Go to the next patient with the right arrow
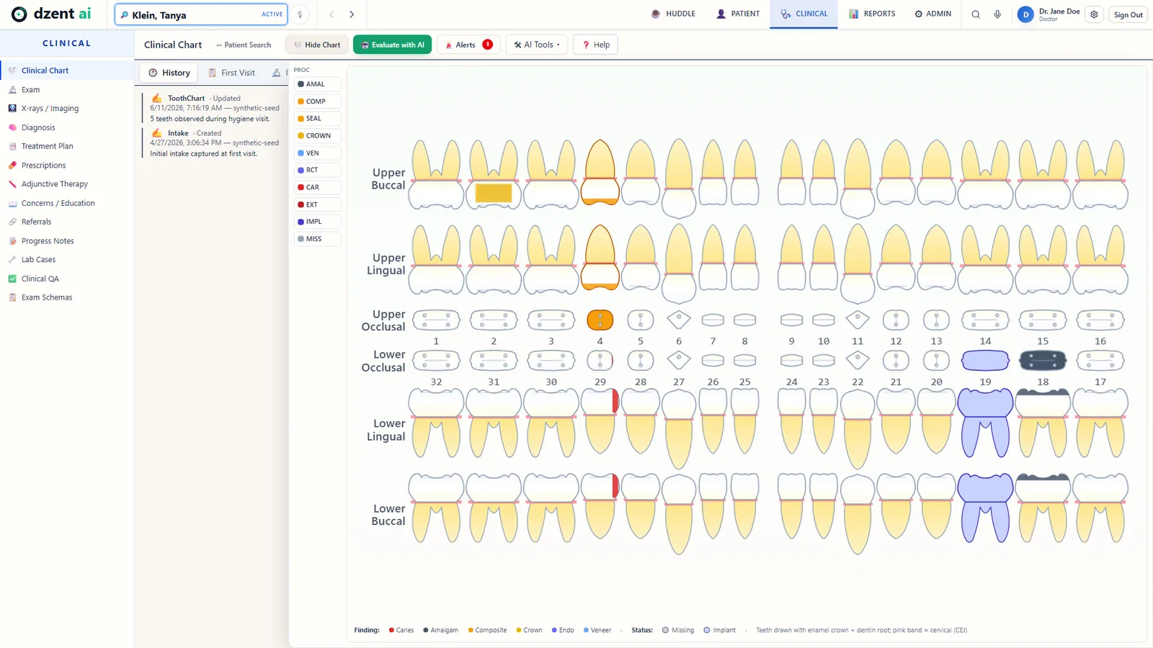This screenshot has height=648, width=1153. [x=352, y=14]
